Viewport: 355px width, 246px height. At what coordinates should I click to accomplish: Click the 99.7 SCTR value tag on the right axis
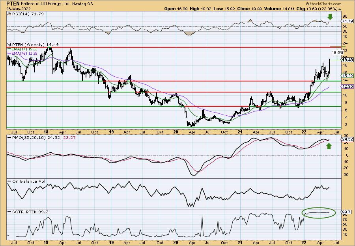coord(346,212)
